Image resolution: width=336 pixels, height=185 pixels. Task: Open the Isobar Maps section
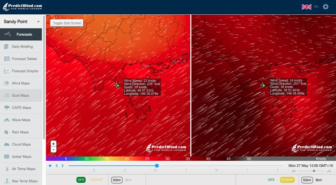[21, 156]
